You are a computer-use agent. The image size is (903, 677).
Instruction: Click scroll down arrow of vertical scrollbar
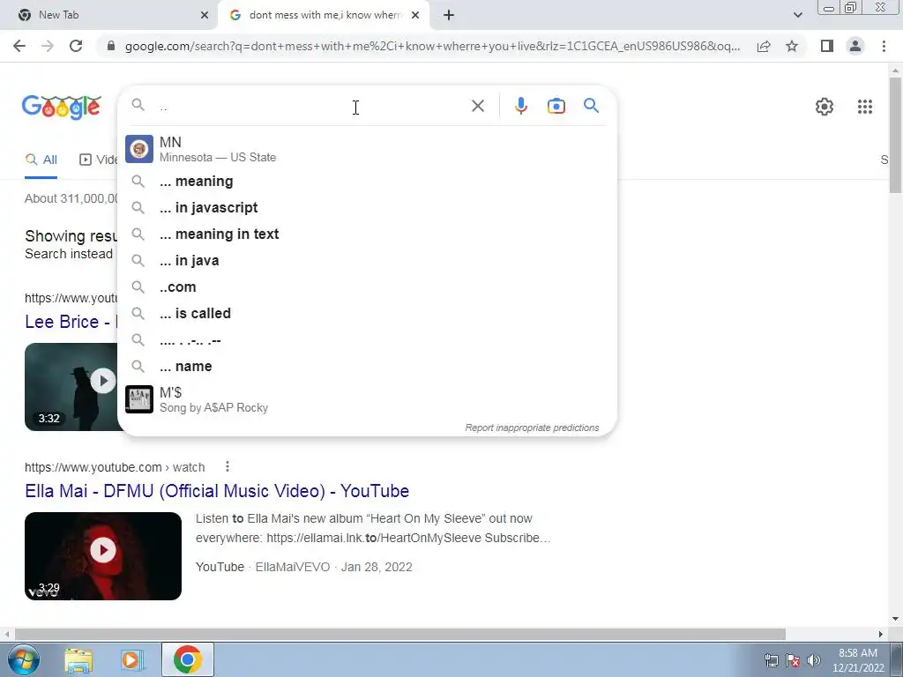coord(895,619)
